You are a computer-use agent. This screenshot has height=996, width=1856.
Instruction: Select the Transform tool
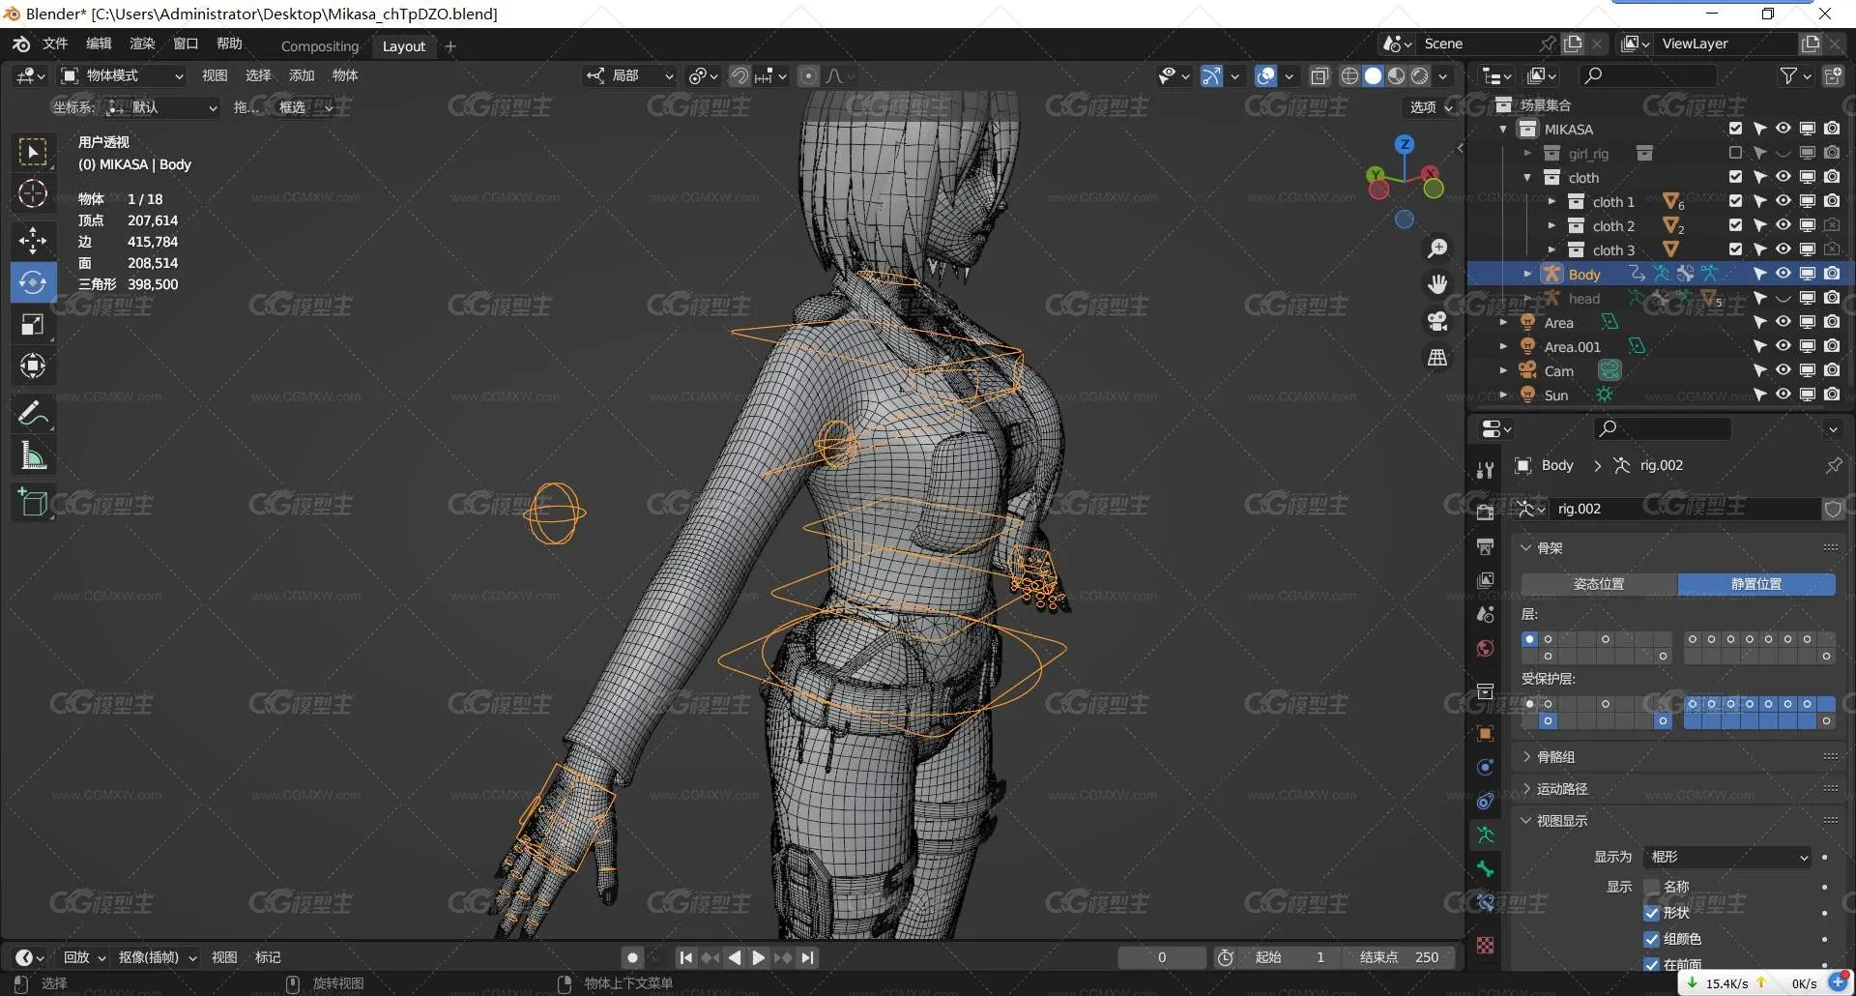tap(33, 366)
